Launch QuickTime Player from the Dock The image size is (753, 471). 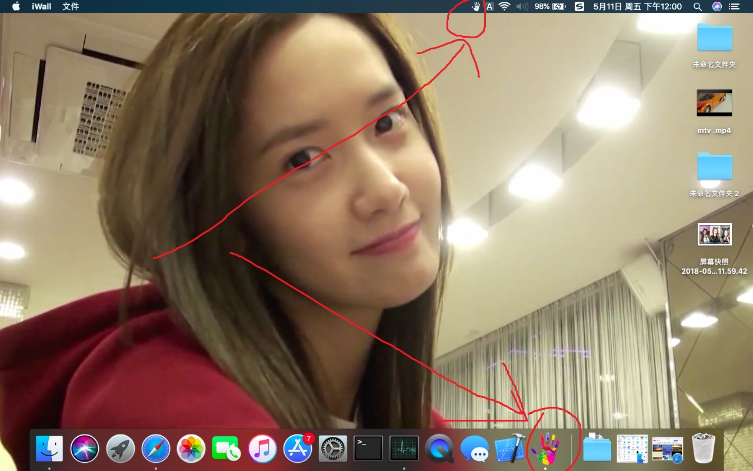(x=439, y=449)
